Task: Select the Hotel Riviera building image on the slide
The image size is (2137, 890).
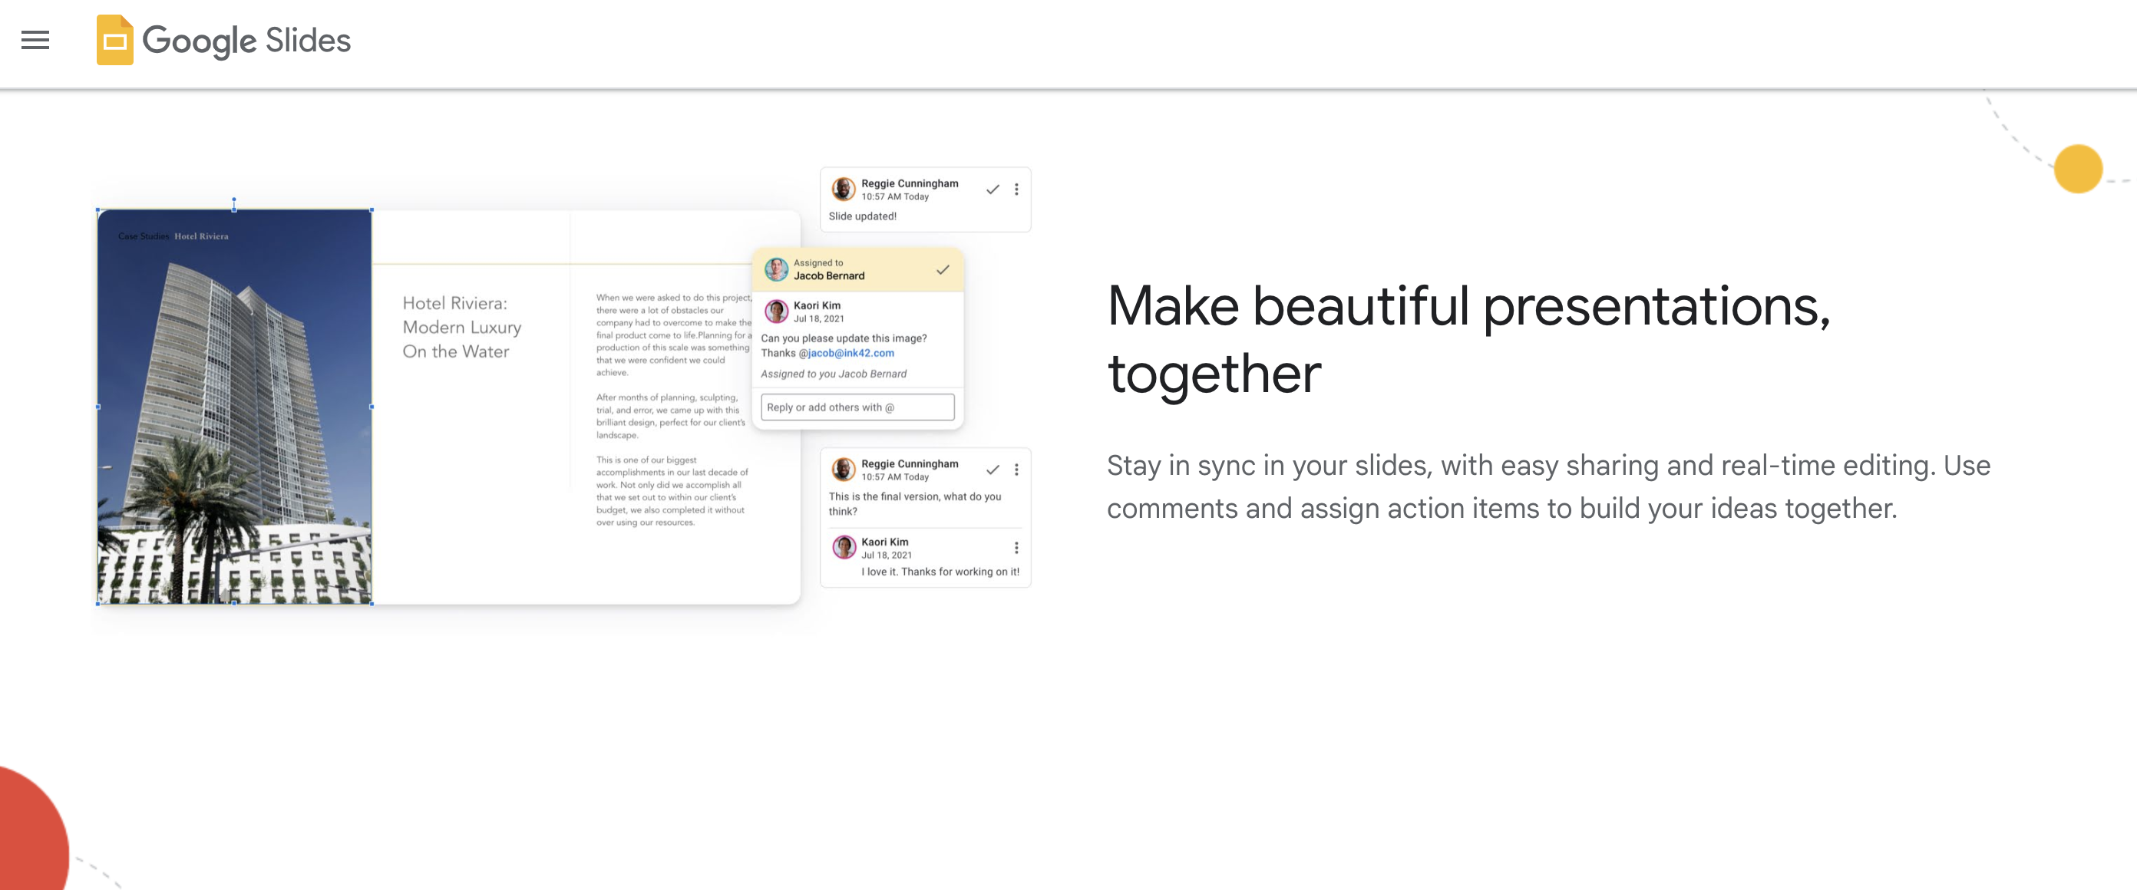Action: (x=235, y=405)
